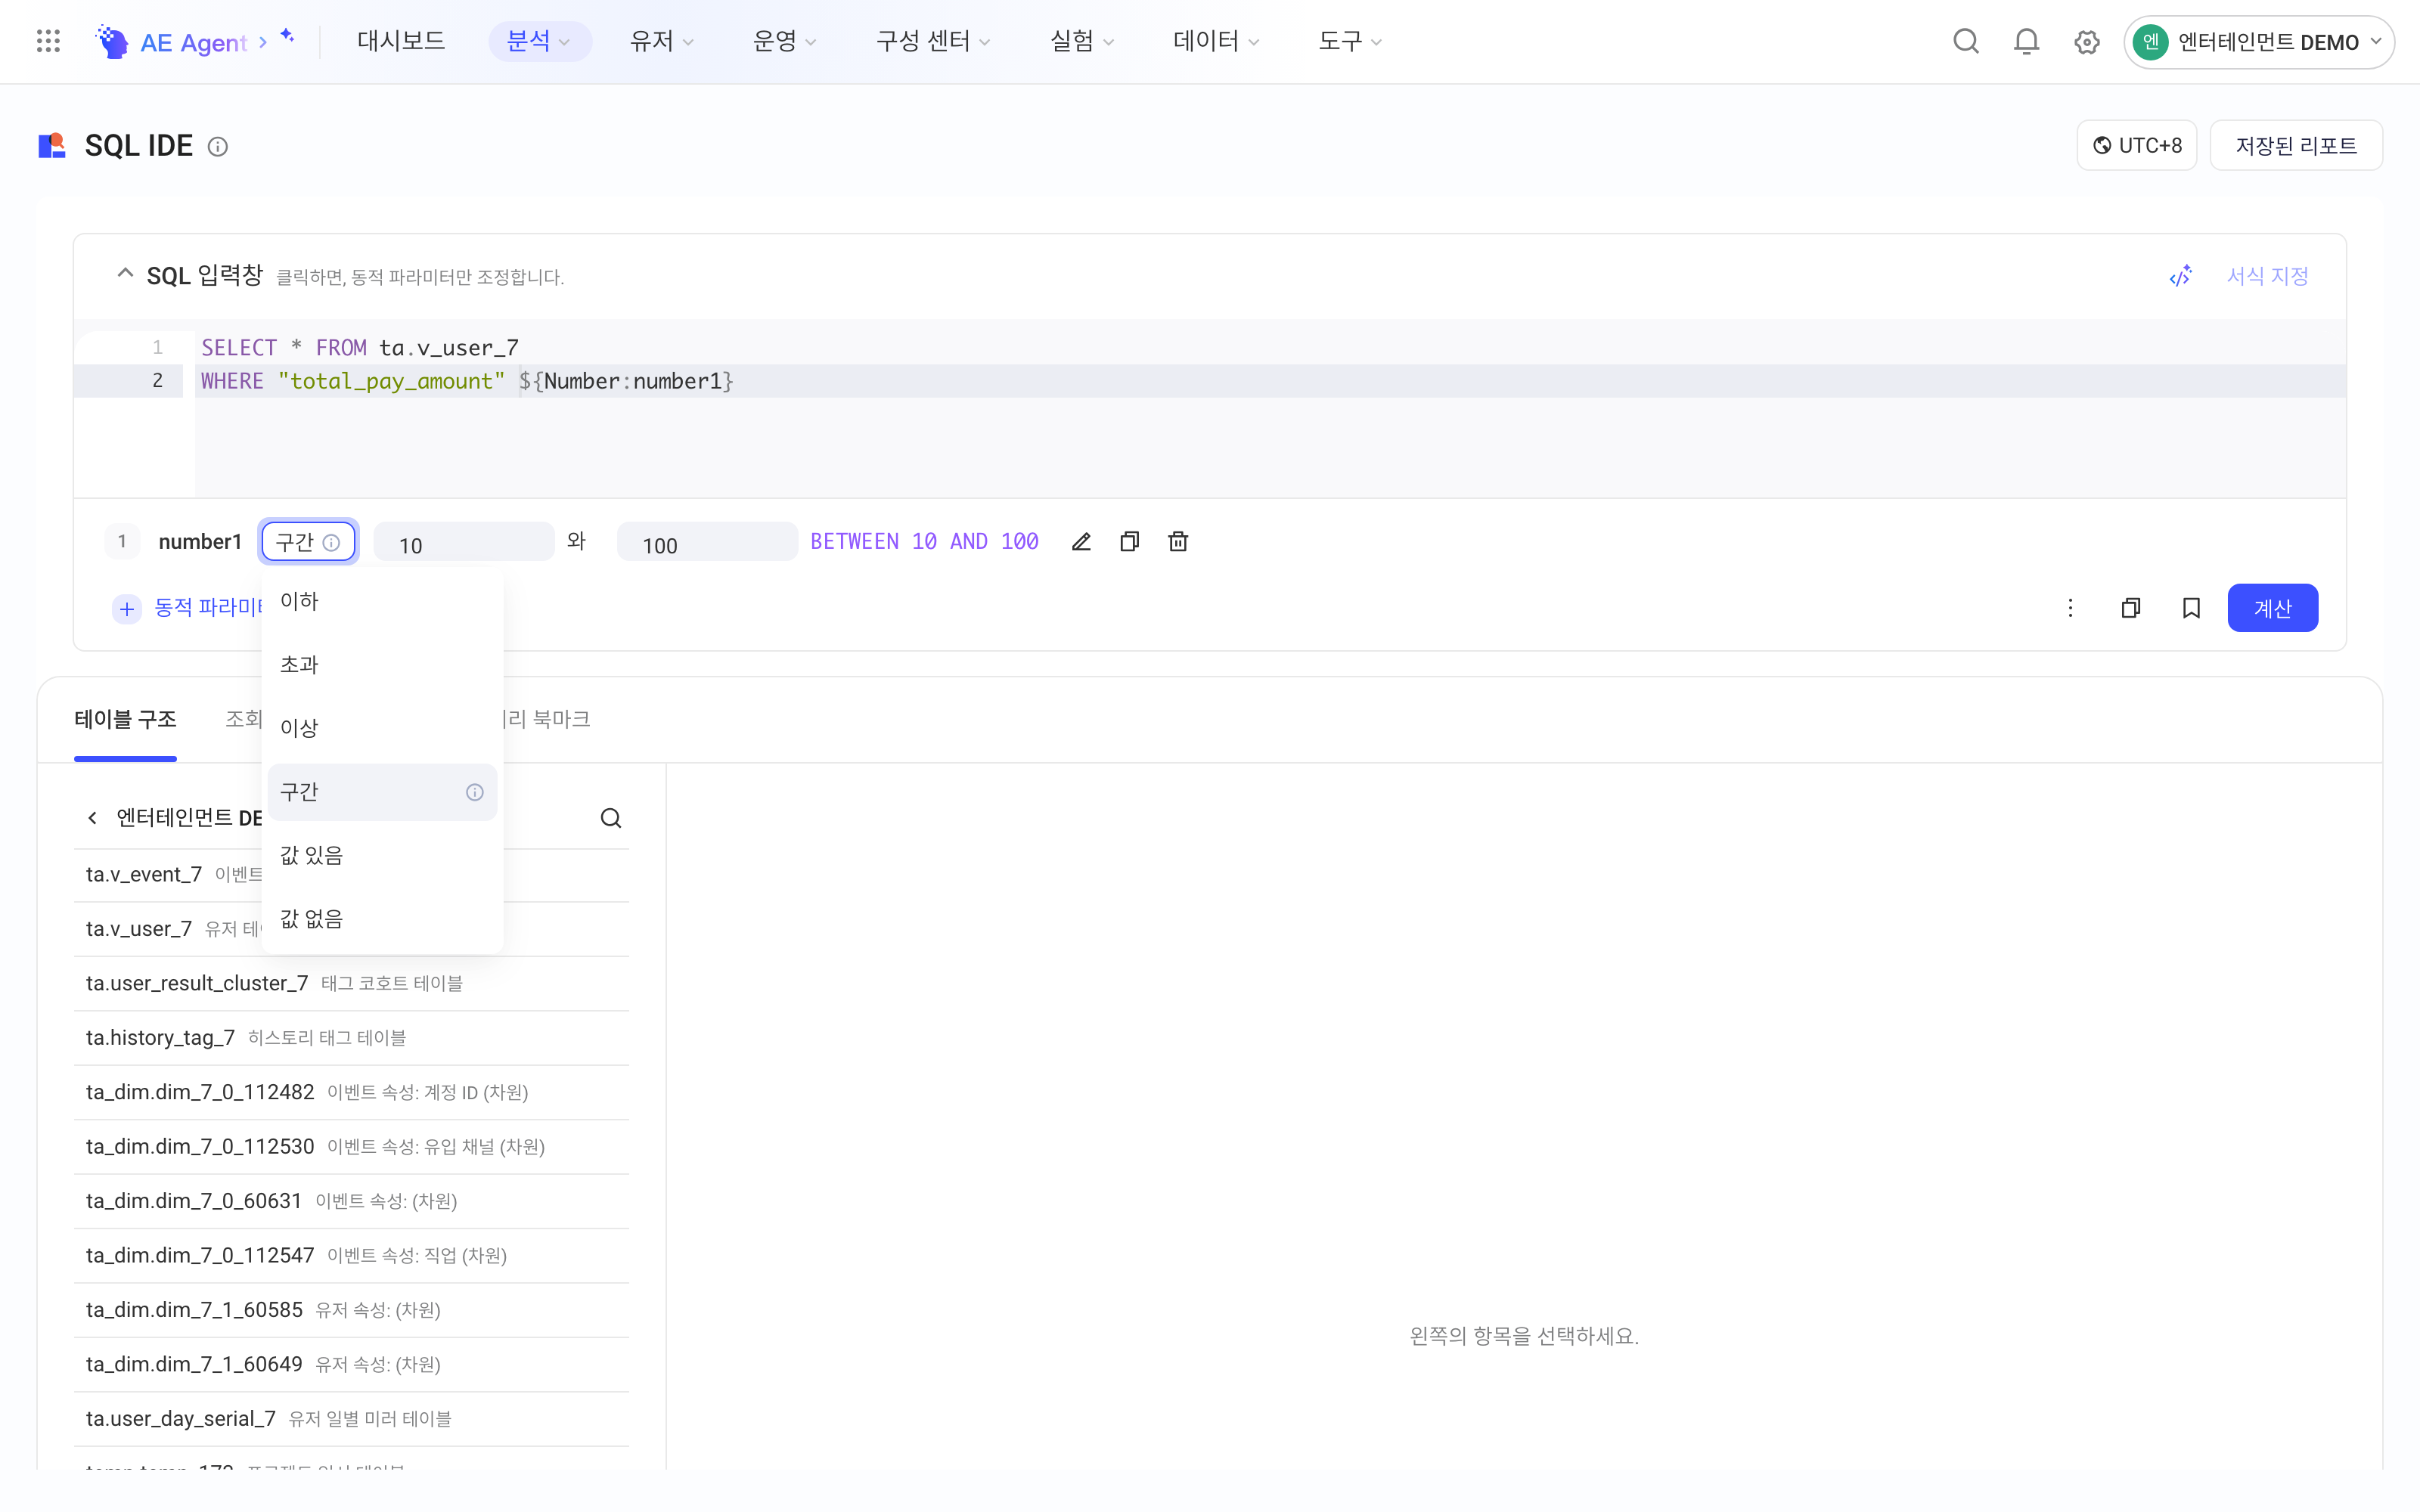Edit the number1 parameter with pencil icon

(x=1081, y=541)
